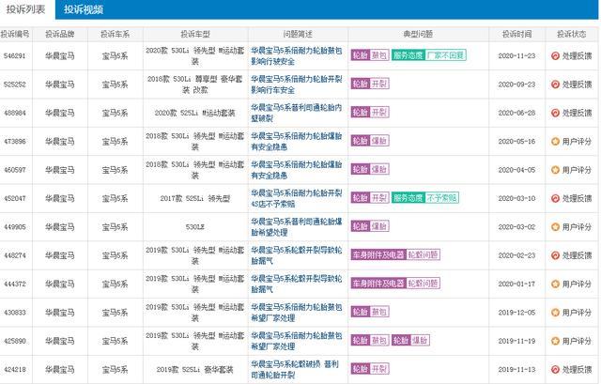Select complaint number 452047

click(15, 198)
